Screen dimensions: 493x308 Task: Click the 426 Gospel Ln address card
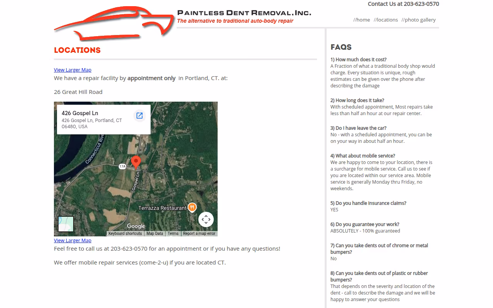click(x=104, y=119)
